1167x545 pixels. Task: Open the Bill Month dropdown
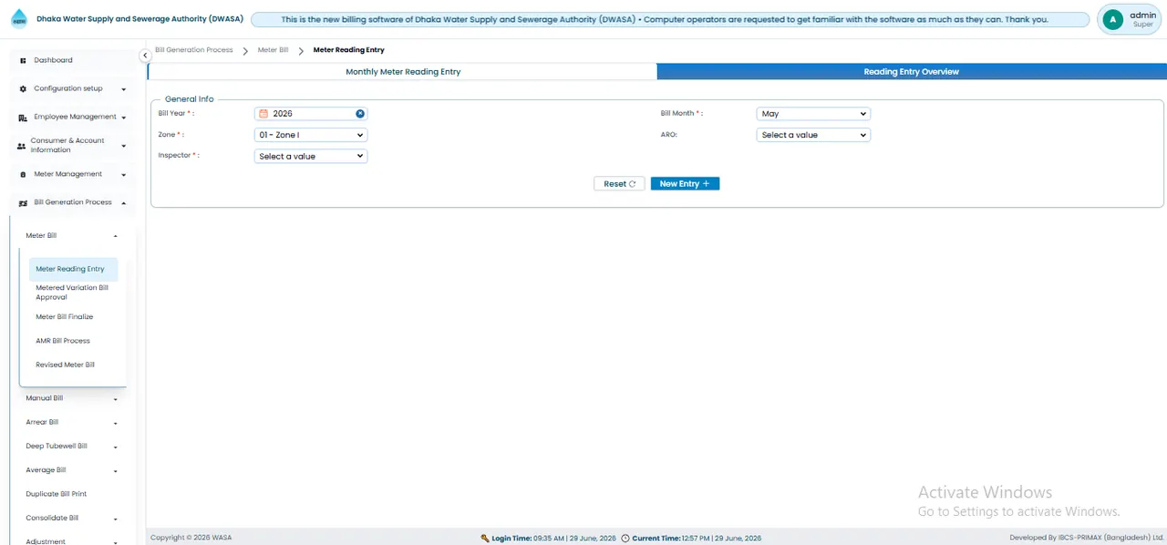[x=813, y=114]
